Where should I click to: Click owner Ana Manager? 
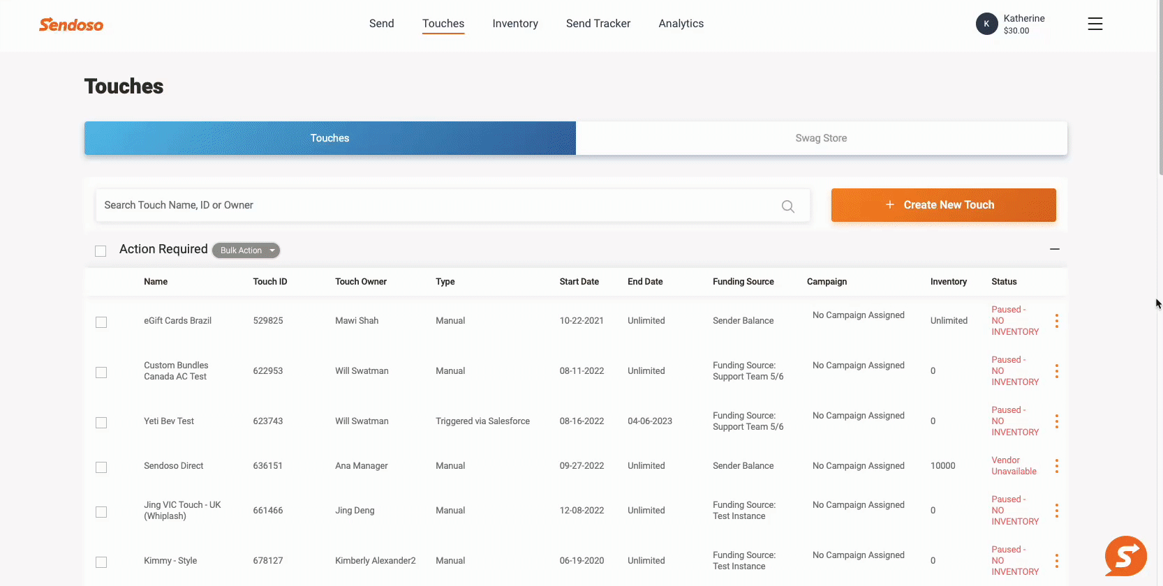point(362,466)
